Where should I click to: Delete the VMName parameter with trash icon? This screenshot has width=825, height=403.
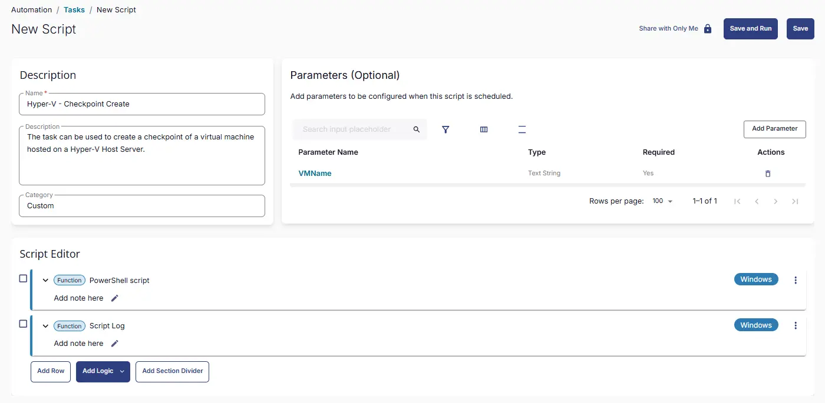[767, 174]
